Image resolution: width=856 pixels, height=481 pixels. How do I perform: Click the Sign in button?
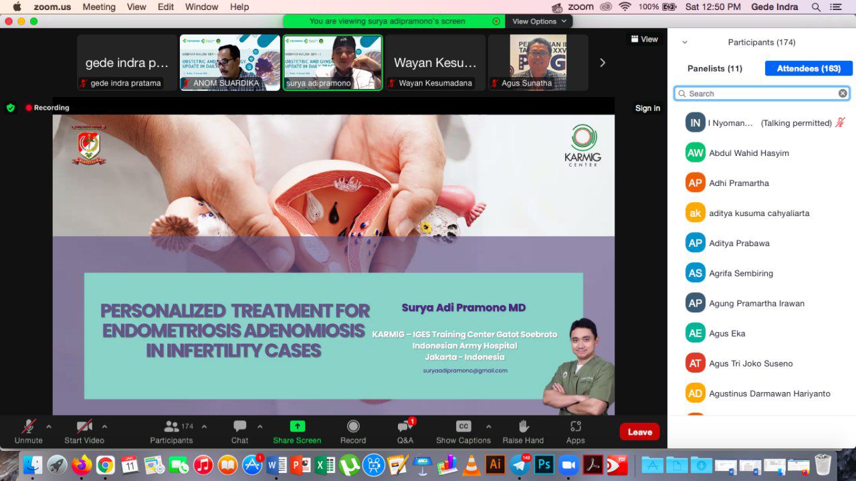(x=647, y=108)
